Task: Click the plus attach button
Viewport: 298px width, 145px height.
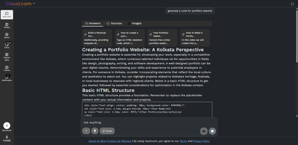Action: click(86, 131)
